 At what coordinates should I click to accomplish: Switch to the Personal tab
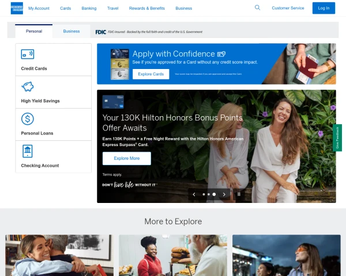tap(34, 31)
